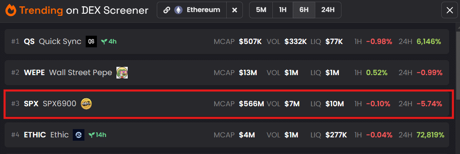Viewport: 460px width, 154px height.
Task: Remove the Ethereum chain filter
Action: pos(235,10)
